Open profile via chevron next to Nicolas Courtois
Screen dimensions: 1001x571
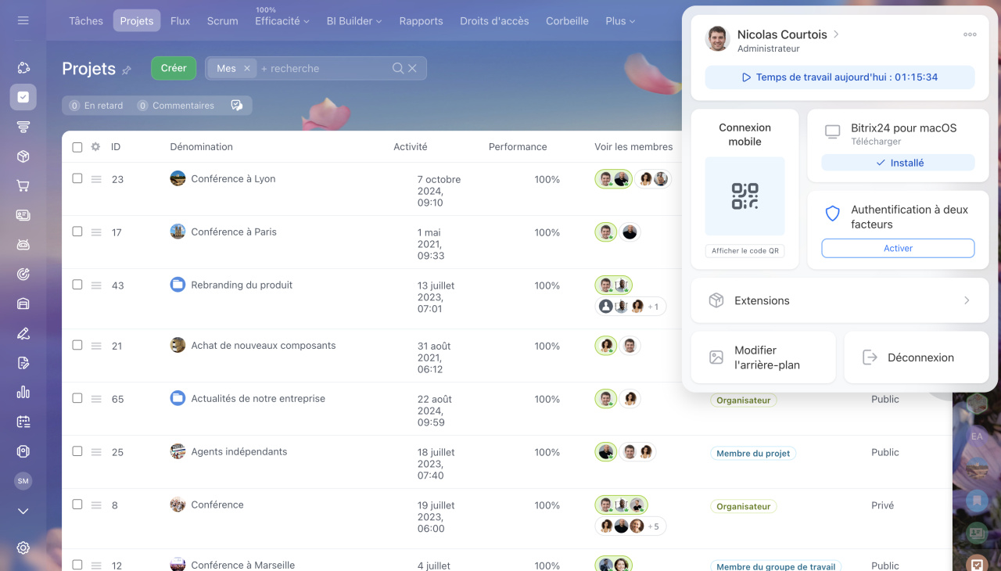[x=836, y=34]
